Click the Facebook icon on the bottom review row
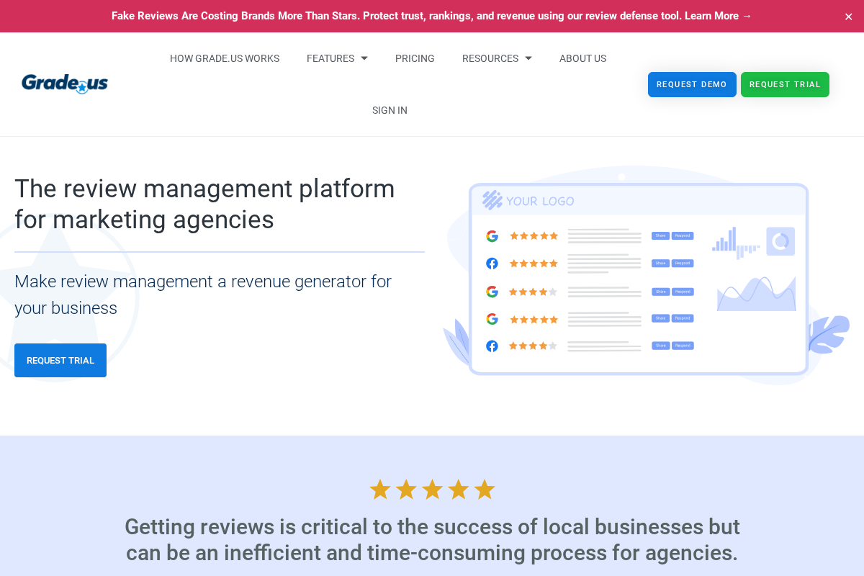The width and height of the screenshot is (864, 576). point(492,346)
